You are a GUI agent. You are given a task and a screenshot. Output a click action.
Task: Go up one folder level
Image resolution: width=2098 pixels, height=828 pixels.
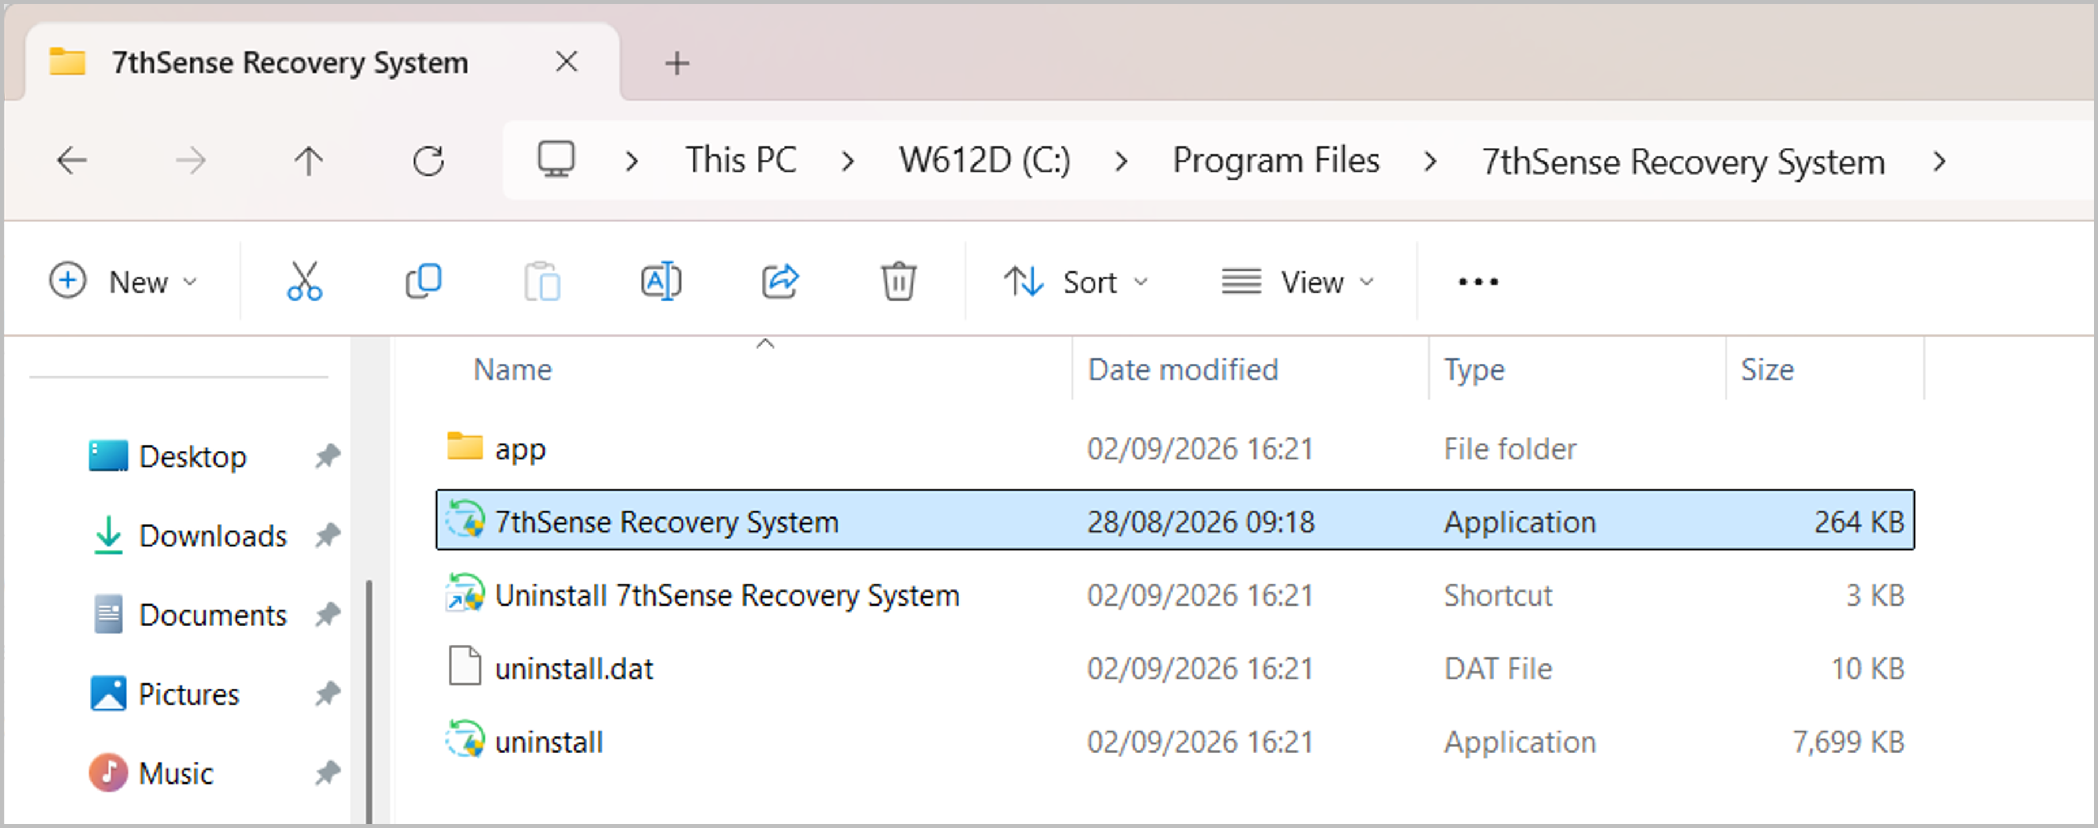coord(309,160)
